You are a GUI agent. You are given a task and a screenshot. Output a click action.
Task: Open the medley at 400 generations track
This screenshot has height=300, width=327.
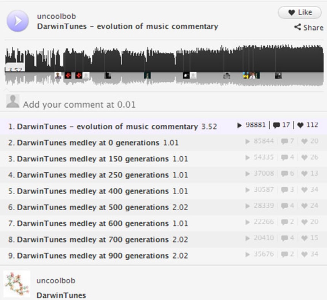tap(92, 191)
